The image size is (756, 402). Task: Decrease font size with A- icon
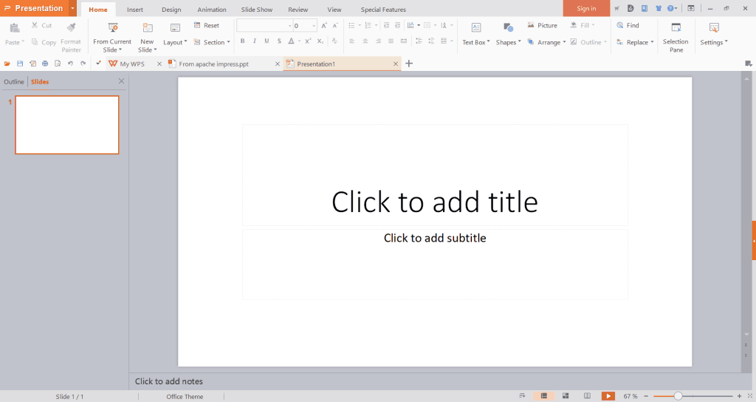pos(336,26)
